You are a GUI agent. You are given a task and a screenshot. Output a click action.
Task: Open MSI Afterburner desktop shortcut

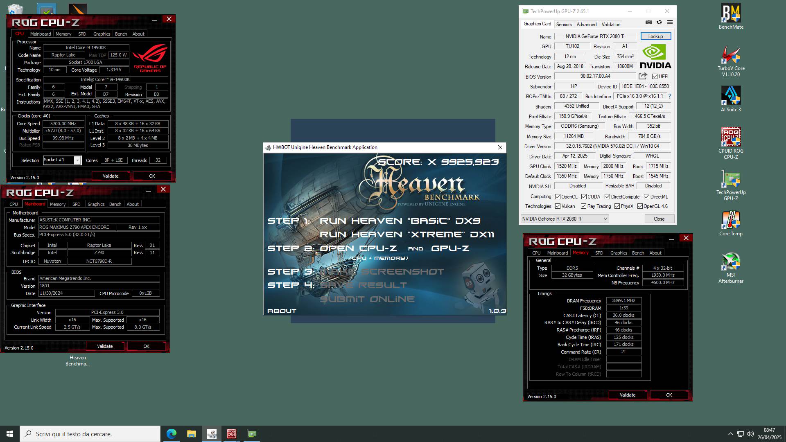click(x=731, y=268)
